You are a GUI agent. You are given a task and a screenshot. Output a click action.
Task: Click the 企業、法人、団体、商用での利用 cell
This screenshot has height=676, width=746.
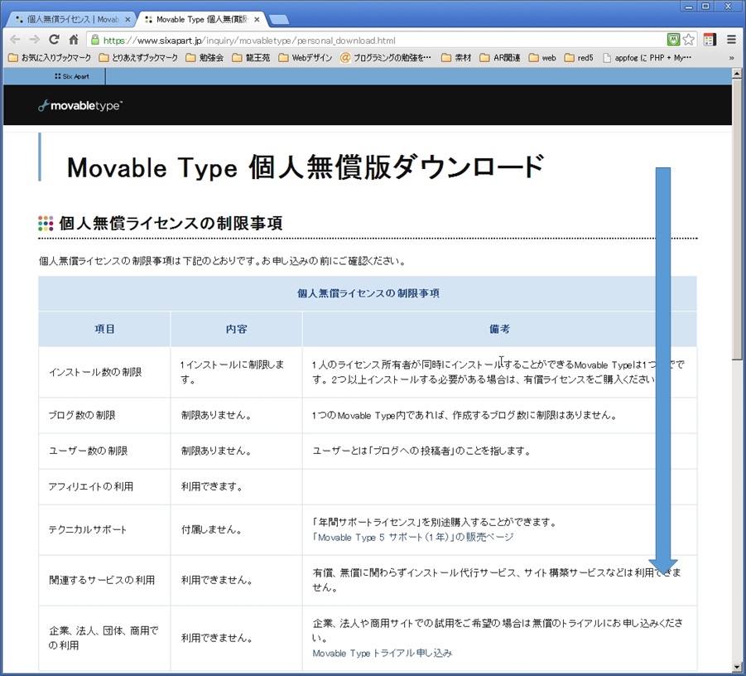coord(104,638)
